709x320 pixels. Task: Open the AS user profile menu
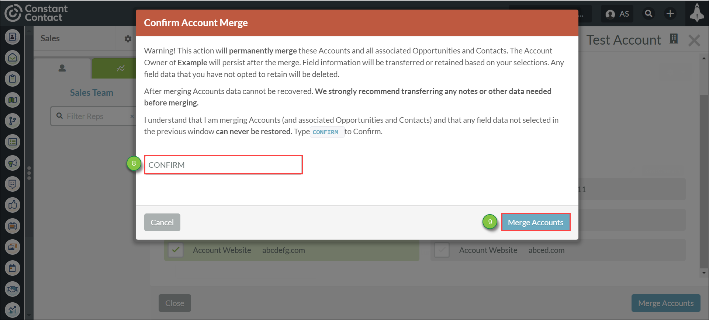point(617,14)
